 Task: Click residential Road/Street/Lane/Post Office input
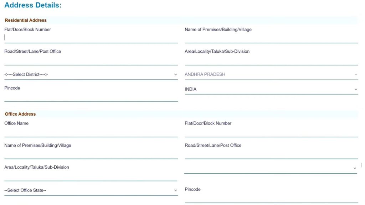coord(91,60)
